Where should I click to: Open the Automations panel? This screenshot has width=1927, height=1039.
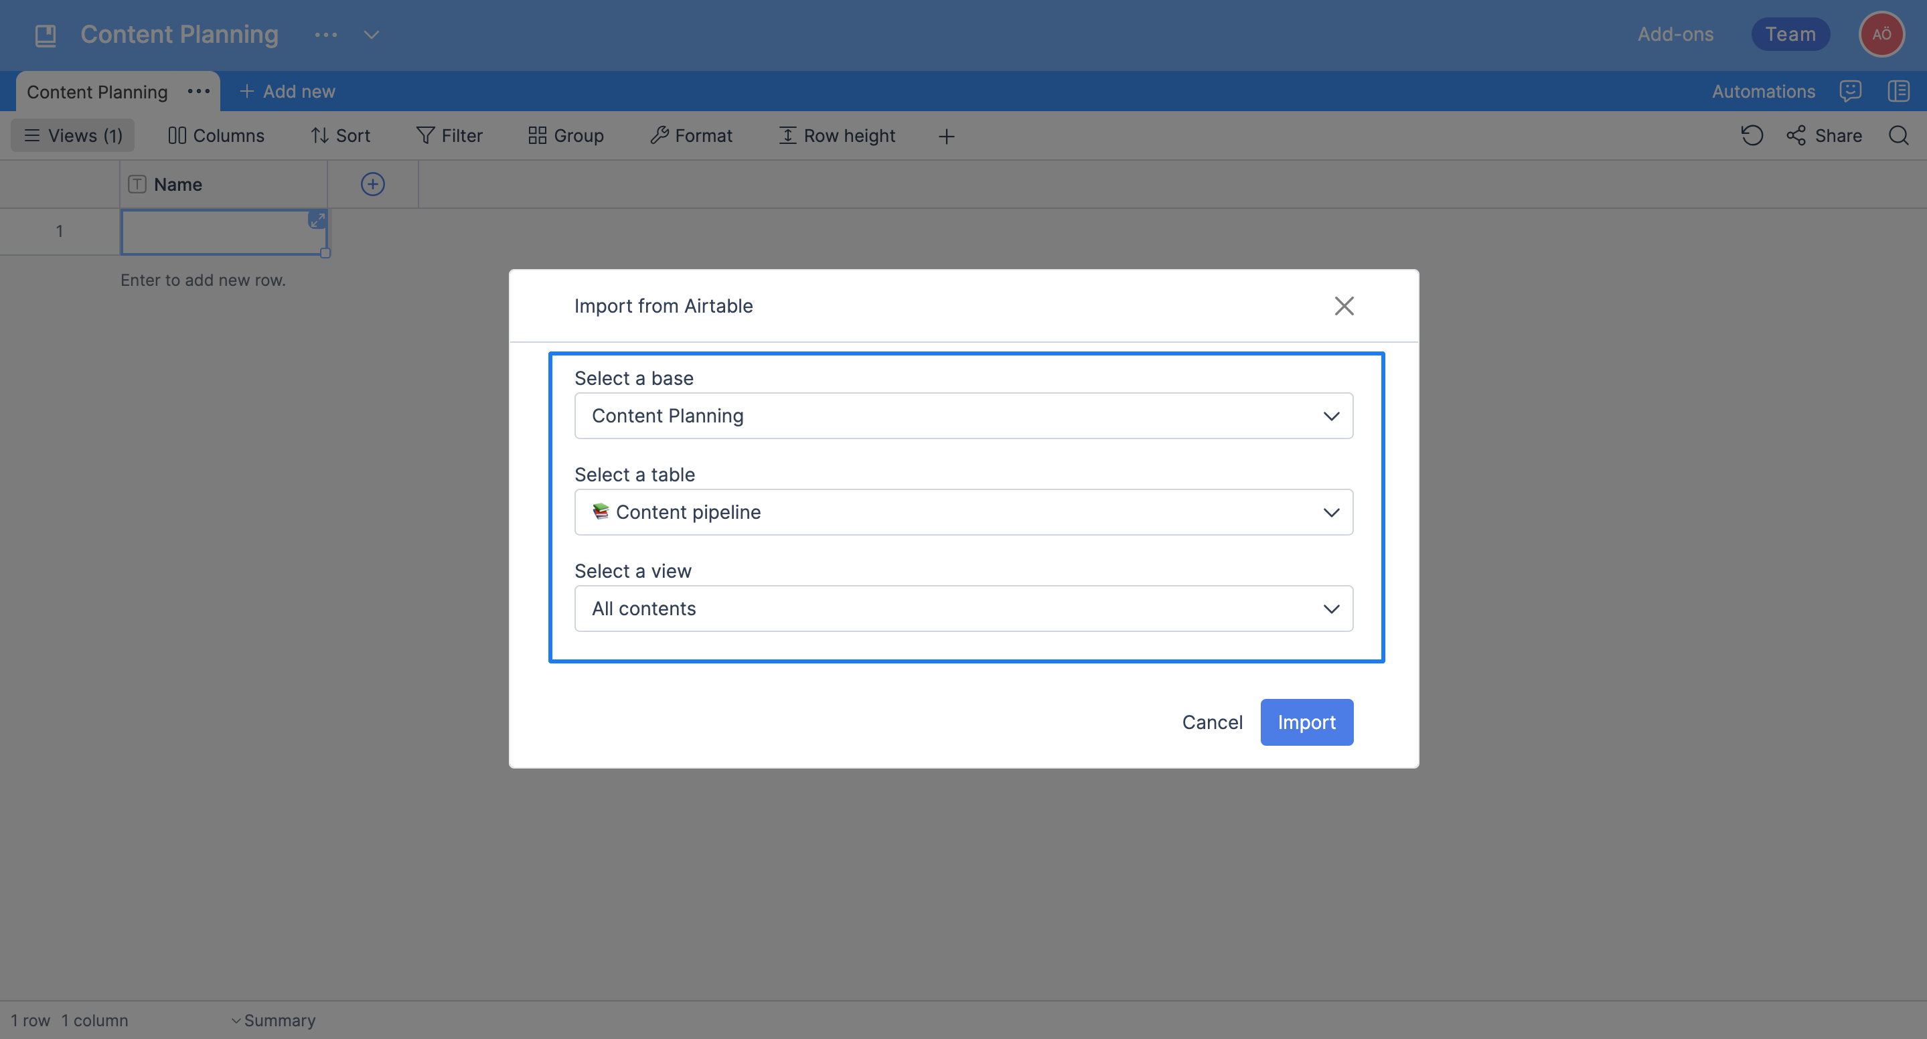pos(1763,90)
